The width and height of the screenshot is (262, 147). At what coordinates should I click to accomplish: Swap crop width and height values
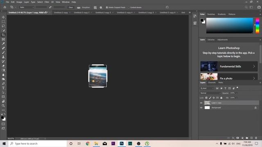click(x=50, y=7)
